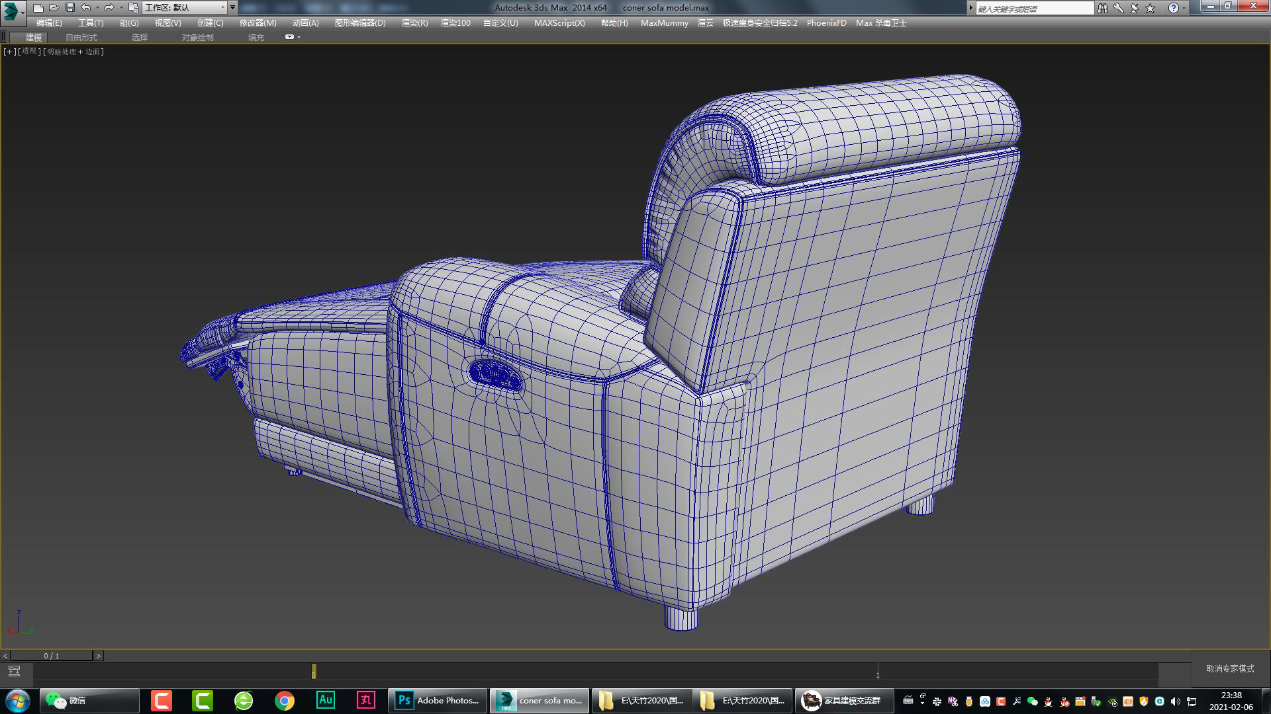Open the 工作区 workspace dropdown
1271x714 pixels.
(x=223, y=9)
